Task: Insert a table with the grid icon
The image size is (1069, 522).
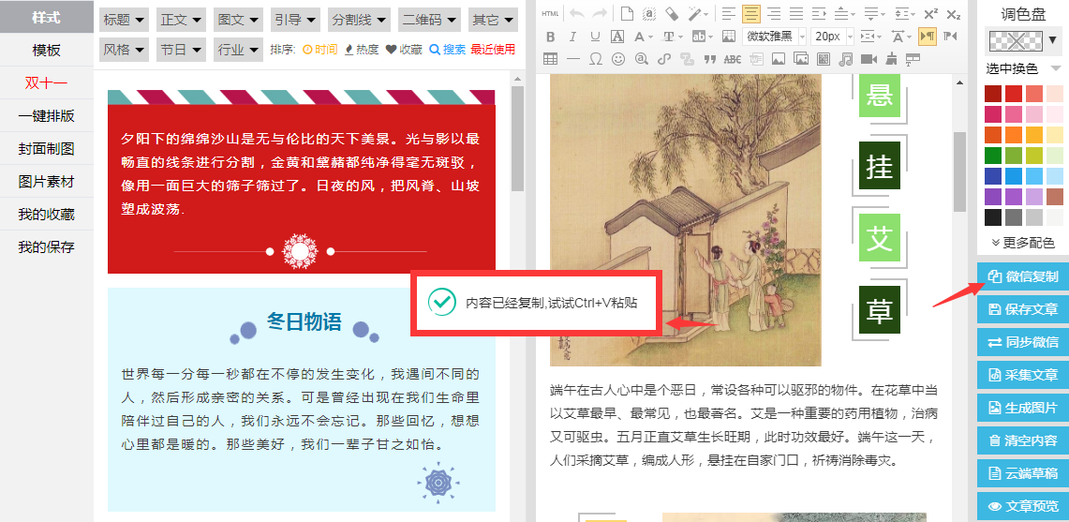Action: [550, 59]
